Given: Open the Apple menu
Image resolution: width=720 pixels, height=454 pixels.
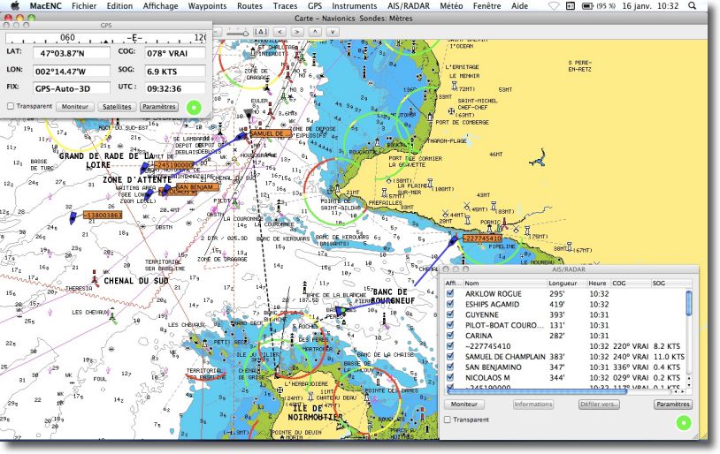Looking at the screenshot, I should [x=15, y=6].
